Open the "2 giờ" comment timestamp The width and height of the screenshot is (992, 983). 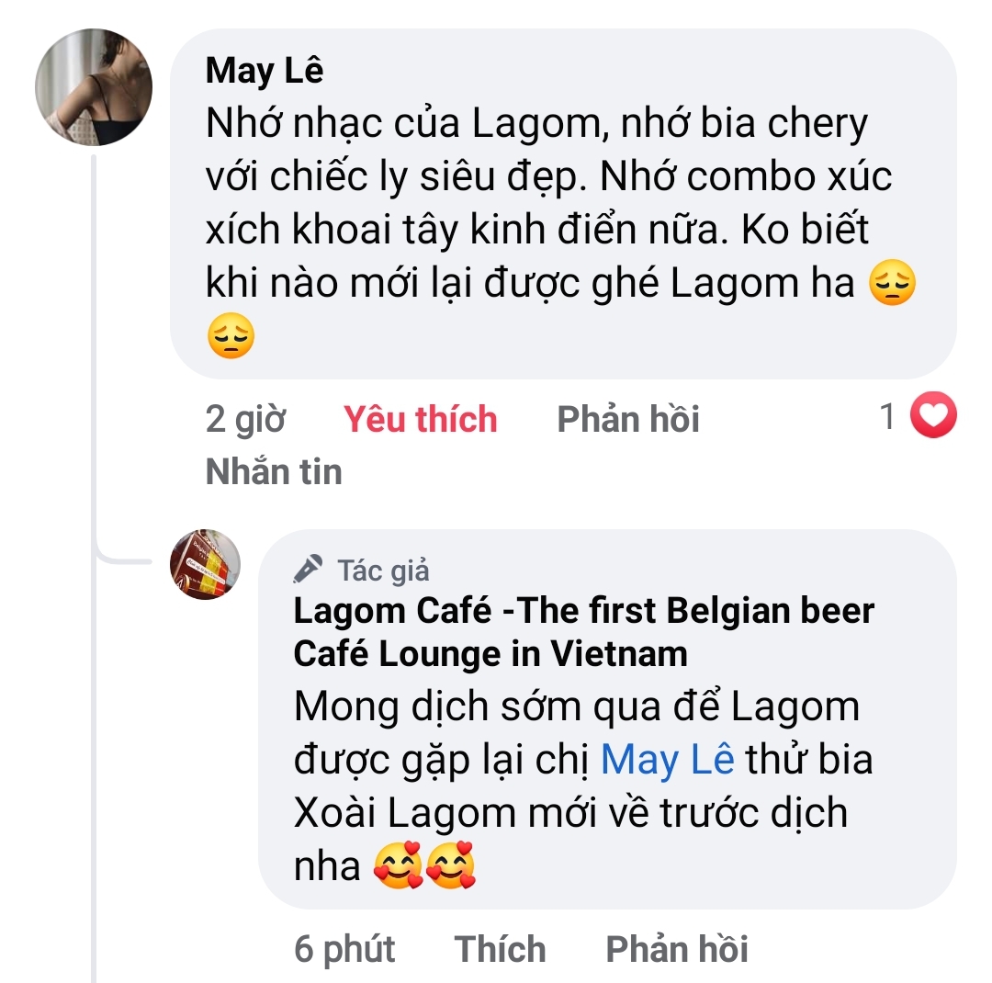coord(245,420)
